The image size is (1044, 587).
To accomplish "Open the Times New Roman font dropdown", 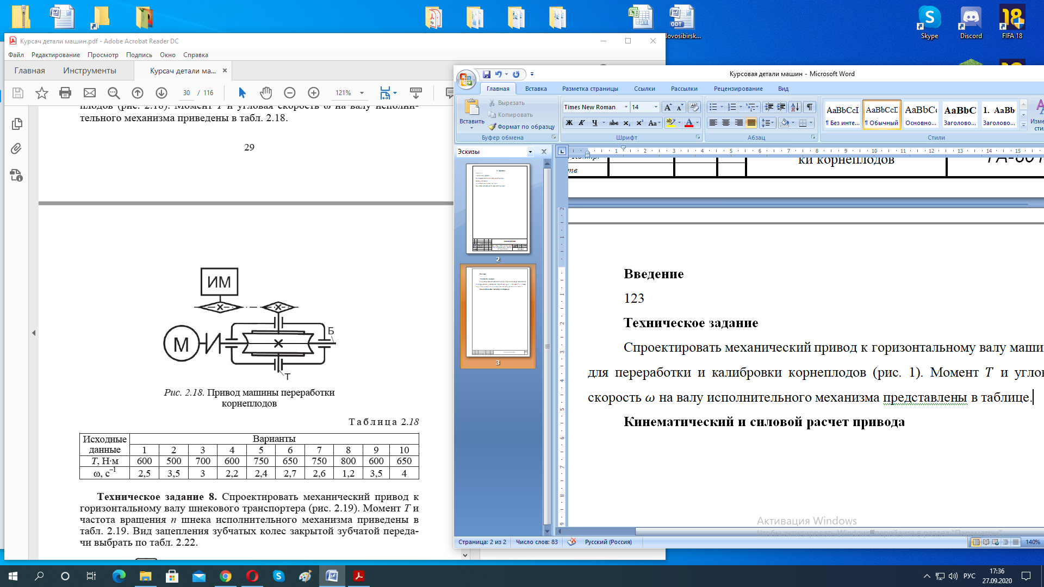I will 626,107.
